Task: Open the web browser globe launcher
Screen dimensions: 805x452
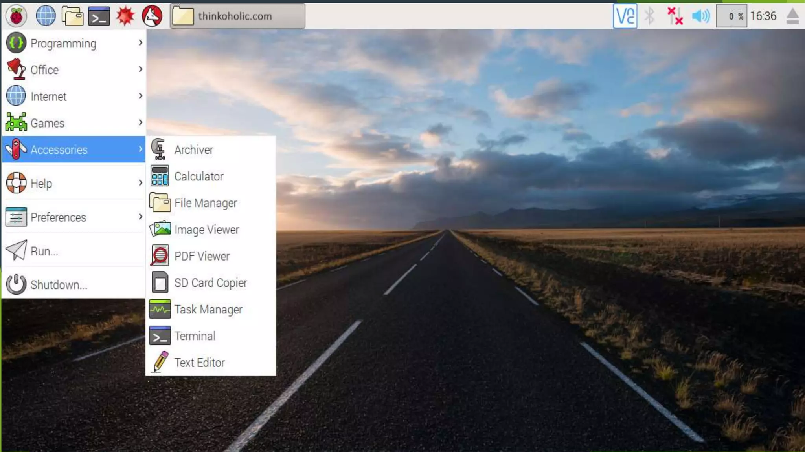Action: click(46, 16)
